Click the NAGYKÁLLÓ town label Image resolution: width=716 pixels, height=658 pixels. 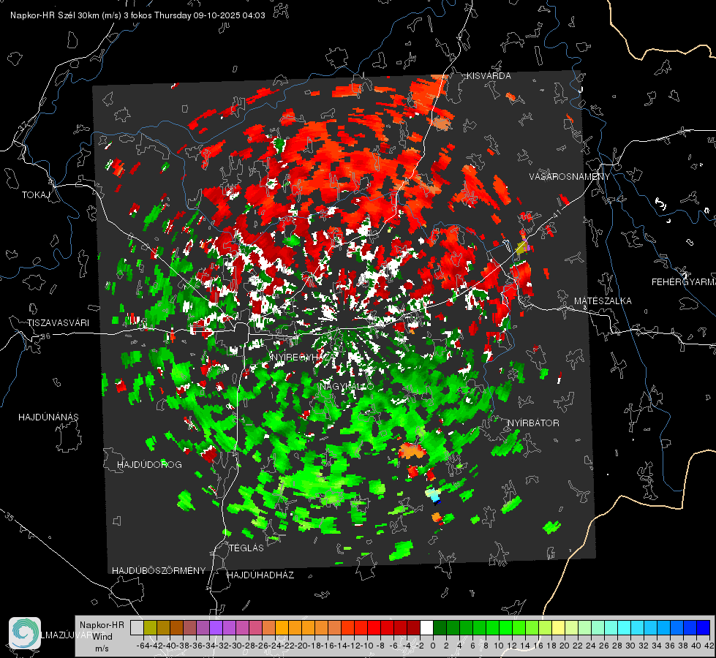(x=347, y=387)
